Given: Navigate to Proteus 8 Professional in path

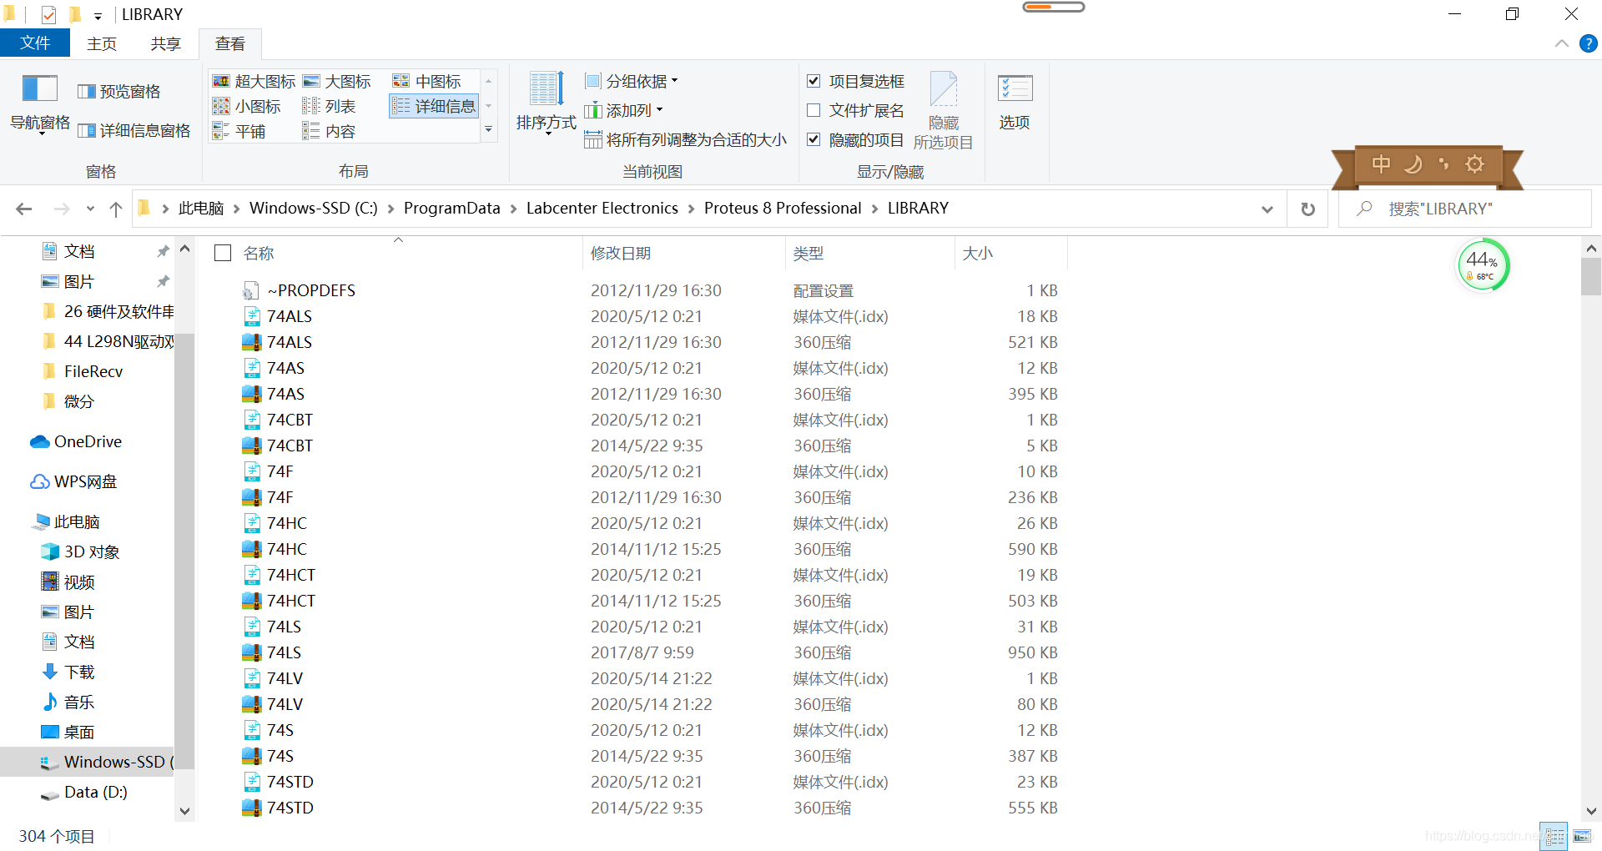Looking at the screenshot, I should coord(783,209).
